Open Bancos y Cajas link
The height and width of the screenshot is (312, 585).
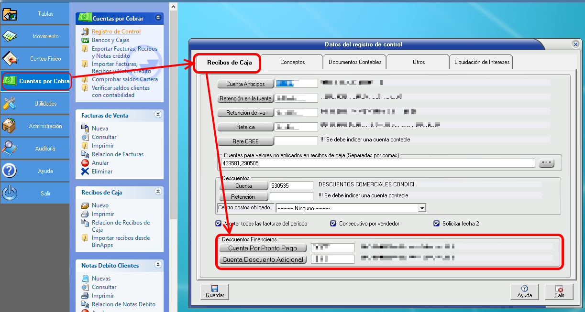pyautogui.click(x=110, y=40)
